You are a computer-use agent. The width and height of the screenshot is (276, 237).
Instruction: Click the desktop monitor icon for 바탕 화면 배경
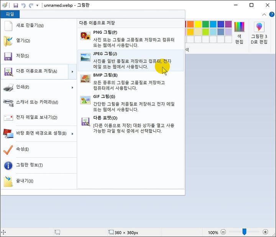click(8, 134)
